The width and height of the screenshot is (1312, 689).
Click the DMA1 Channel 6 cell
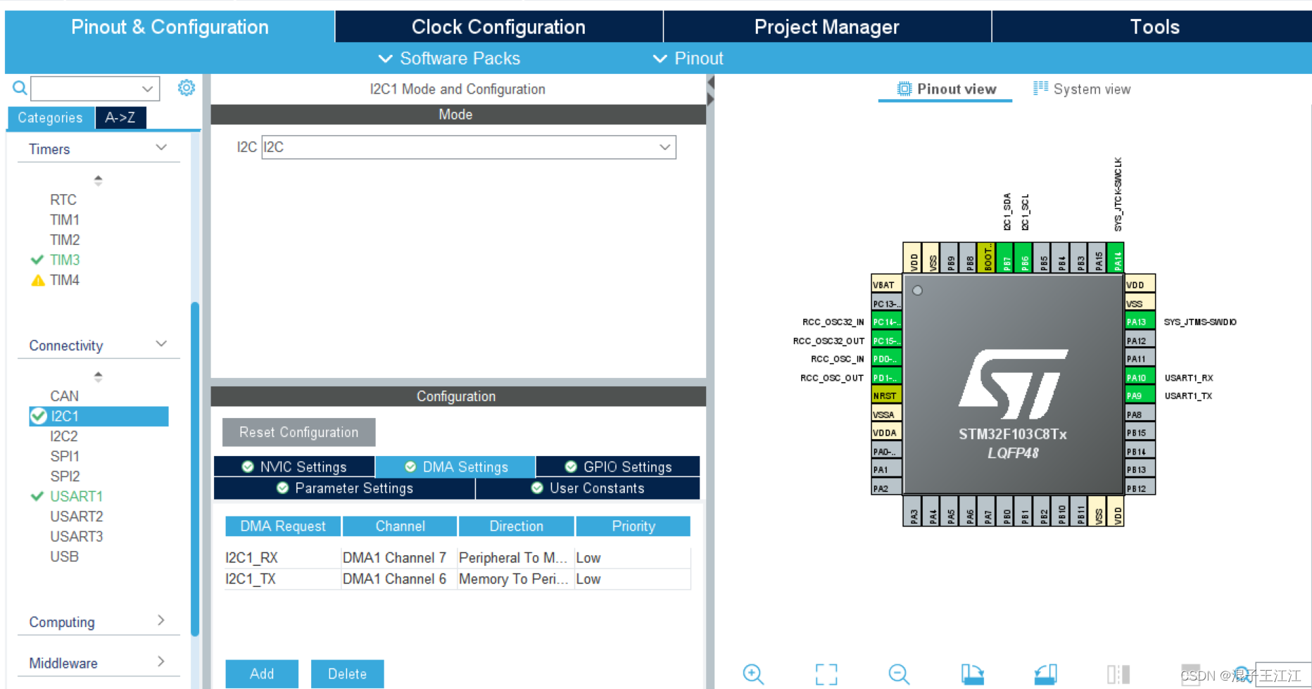coord(394,579)
